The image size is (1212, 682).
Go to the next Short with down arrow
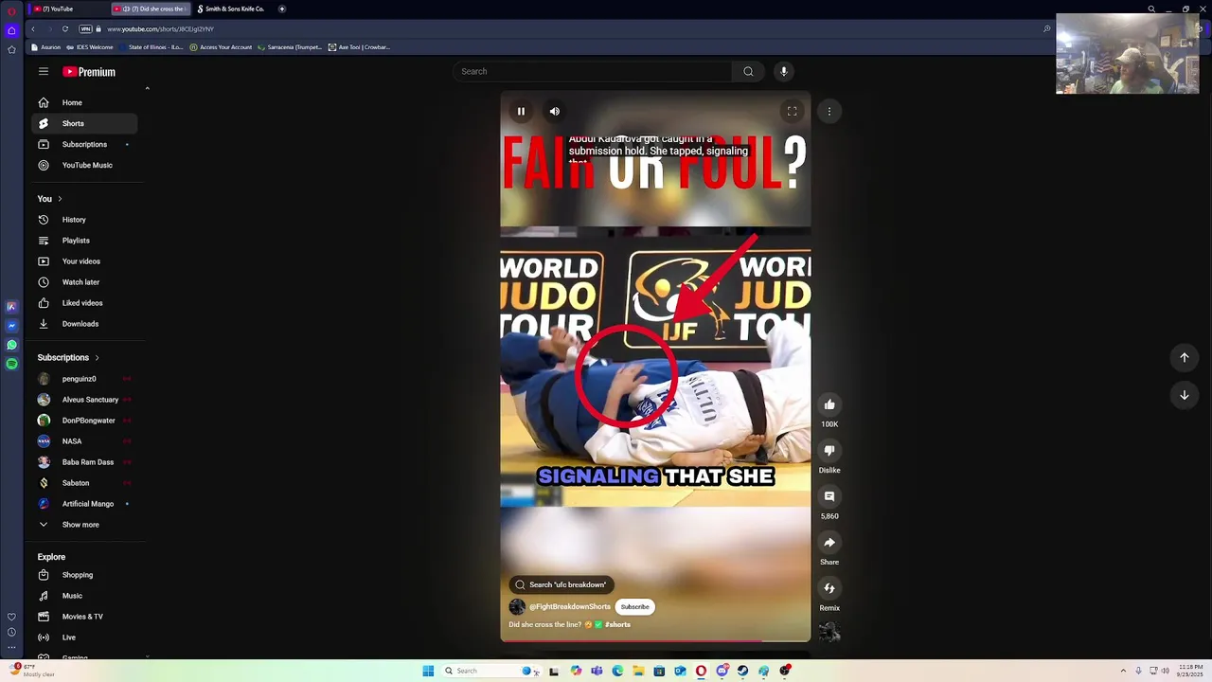click(1185, 395)
